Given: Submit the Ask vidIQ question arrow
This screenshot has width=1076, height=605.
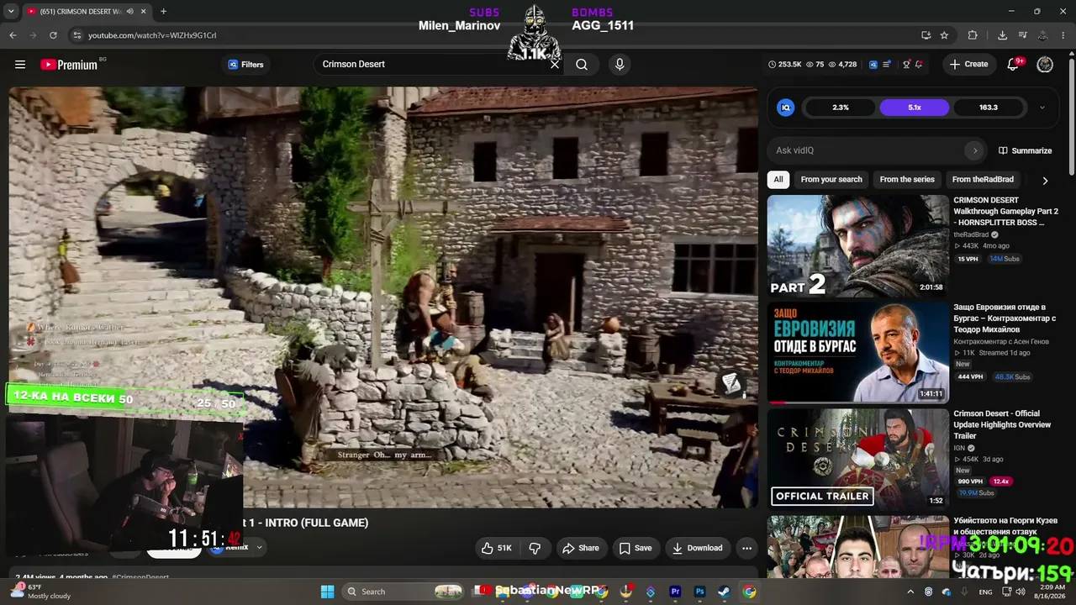Looking at the screenshot, I should [x=975, y=150].
